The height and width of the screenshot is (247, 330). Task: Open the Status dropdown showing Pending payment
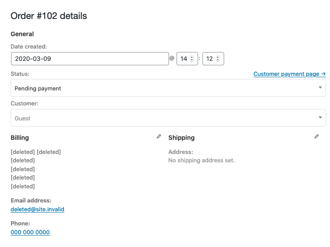tap(168, 88)
